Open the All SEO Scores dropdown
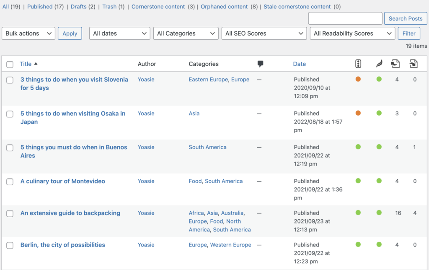The image size is (429, 270). point(264,33)
